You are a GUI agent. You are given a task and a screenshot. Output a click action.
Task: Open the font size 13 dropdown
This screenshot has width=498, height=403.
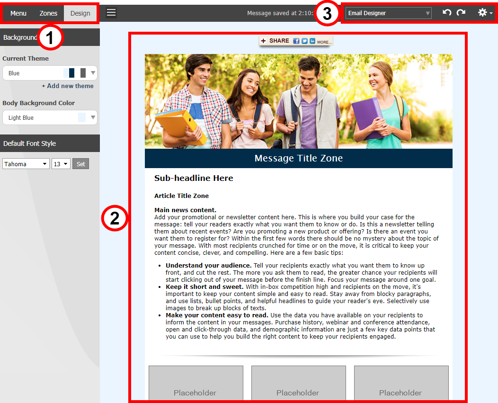[x=61, y=164]
